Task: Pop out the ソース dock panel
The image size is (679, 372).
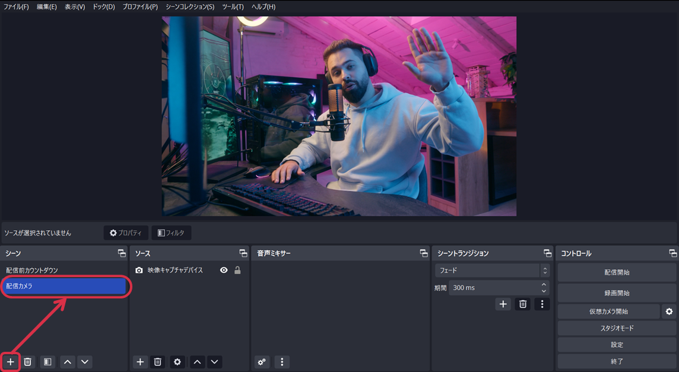Action: pos(243,253)
